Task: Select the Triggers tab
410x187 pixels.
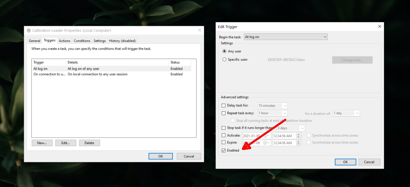Action: coord(50,40)
